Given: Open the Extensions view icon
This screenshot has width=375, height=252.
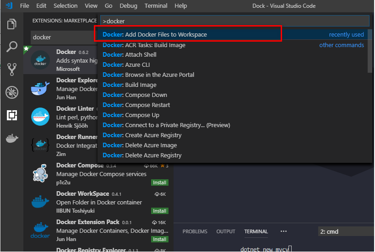Looking at the screenshot, I should [x=12, y=115].
